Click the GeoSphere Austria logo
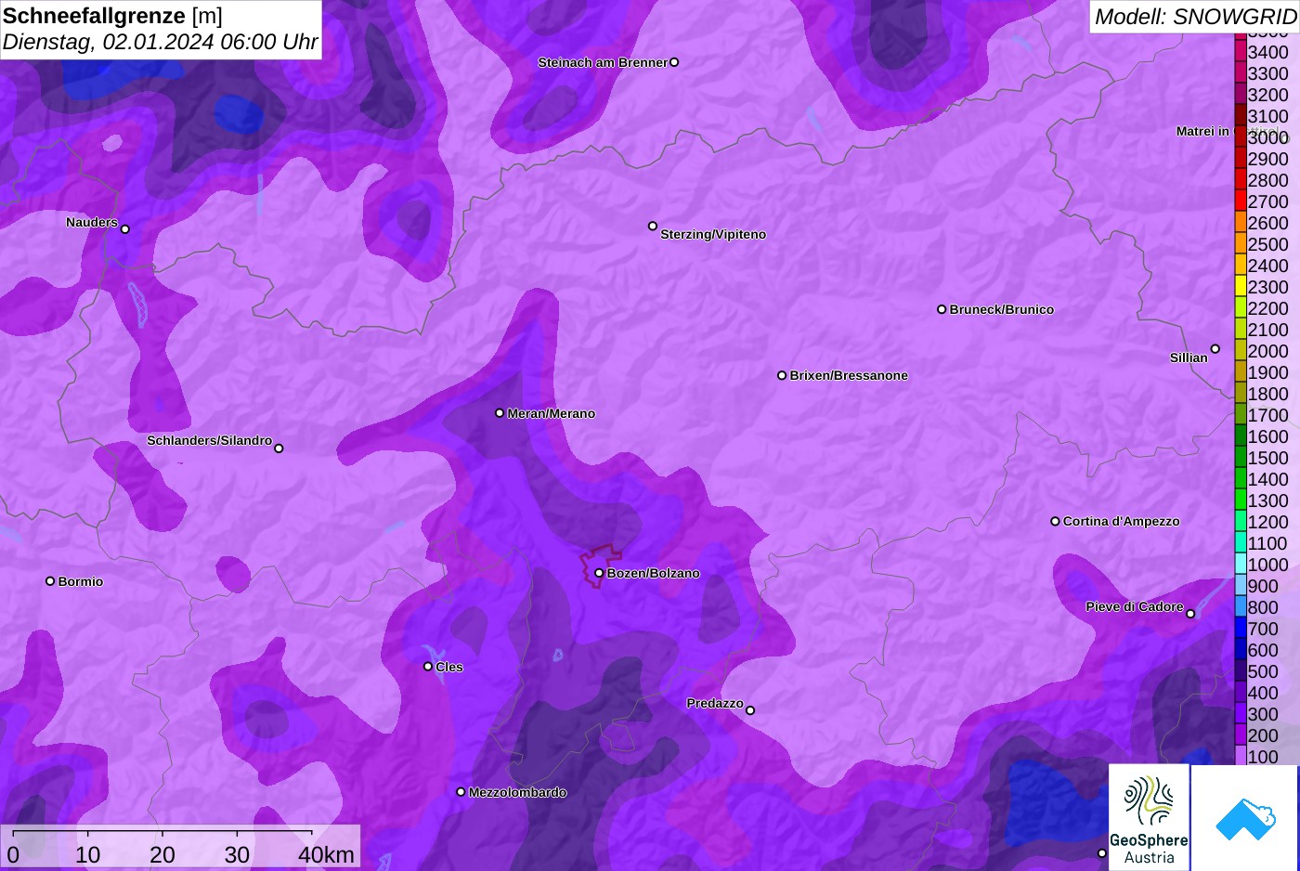This screenshot has height=871, width=1300. pyautogui.click(x=1150, y=818)
